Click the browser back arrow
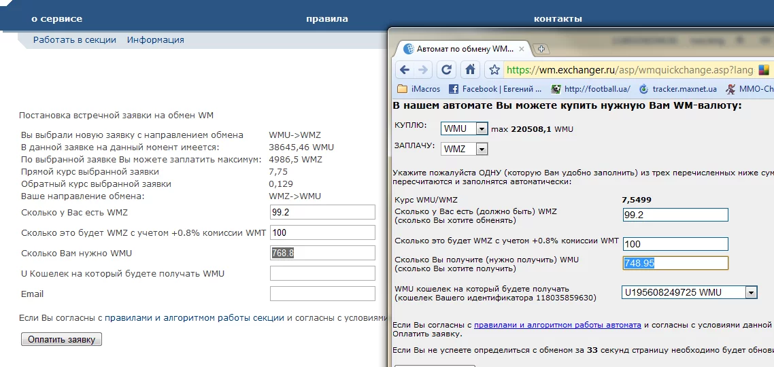The height and width of the screenshot is (367, 774). 405,70
